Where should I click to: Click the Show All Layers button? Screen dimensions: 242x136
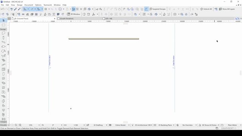227,9
